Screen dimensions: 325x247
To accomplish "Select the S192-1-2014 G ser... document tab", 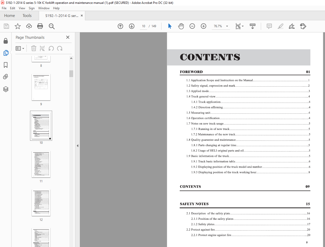I will 62,16.
